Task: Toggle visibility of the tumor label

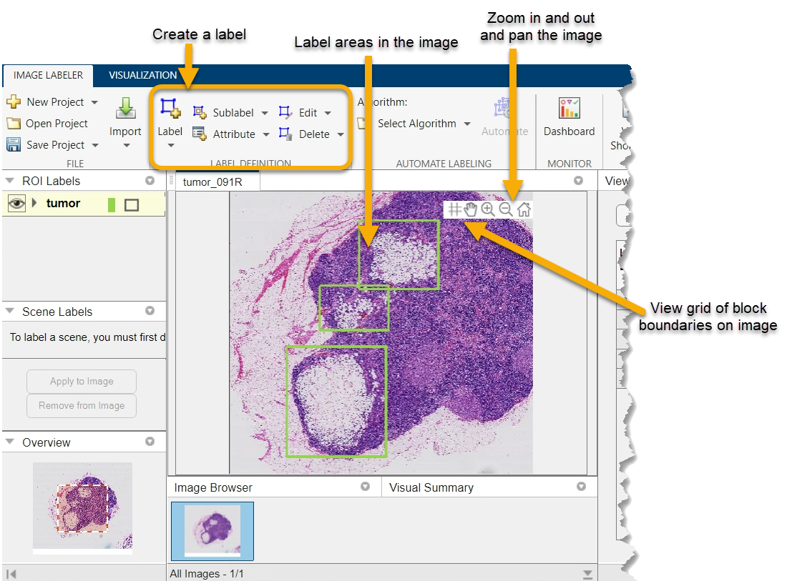Action: 16,204
